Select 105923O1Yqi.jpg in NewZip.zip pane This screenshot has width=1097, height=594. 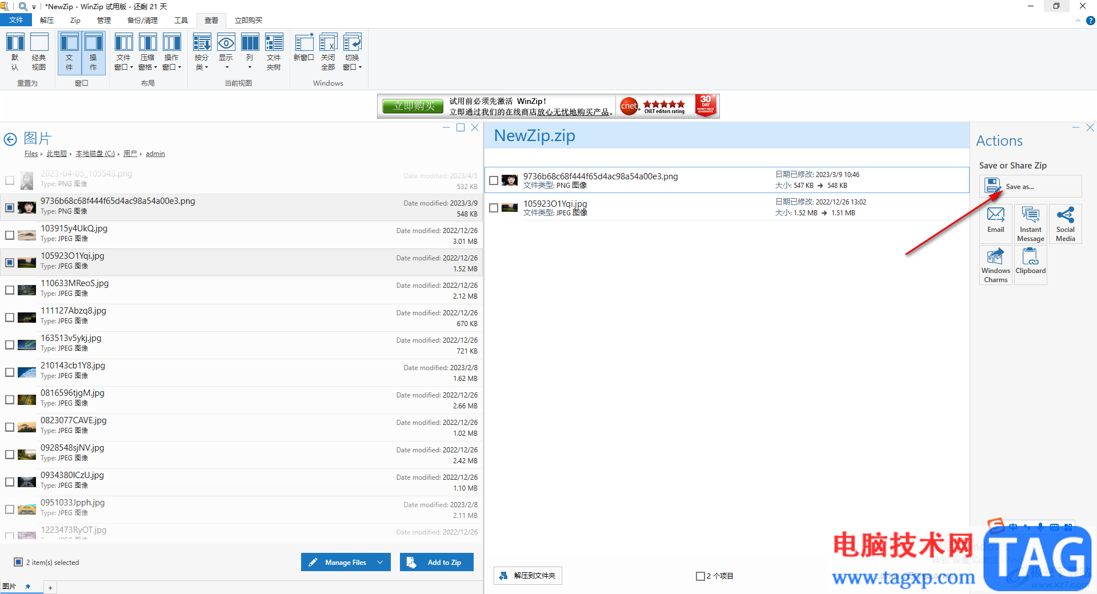pos(727,208)
